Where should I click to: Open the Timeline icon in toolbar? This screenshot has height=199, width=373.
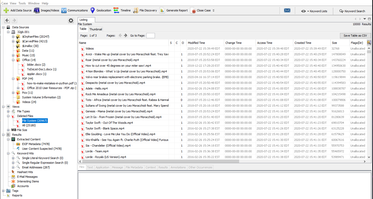(x=116, y=10)
